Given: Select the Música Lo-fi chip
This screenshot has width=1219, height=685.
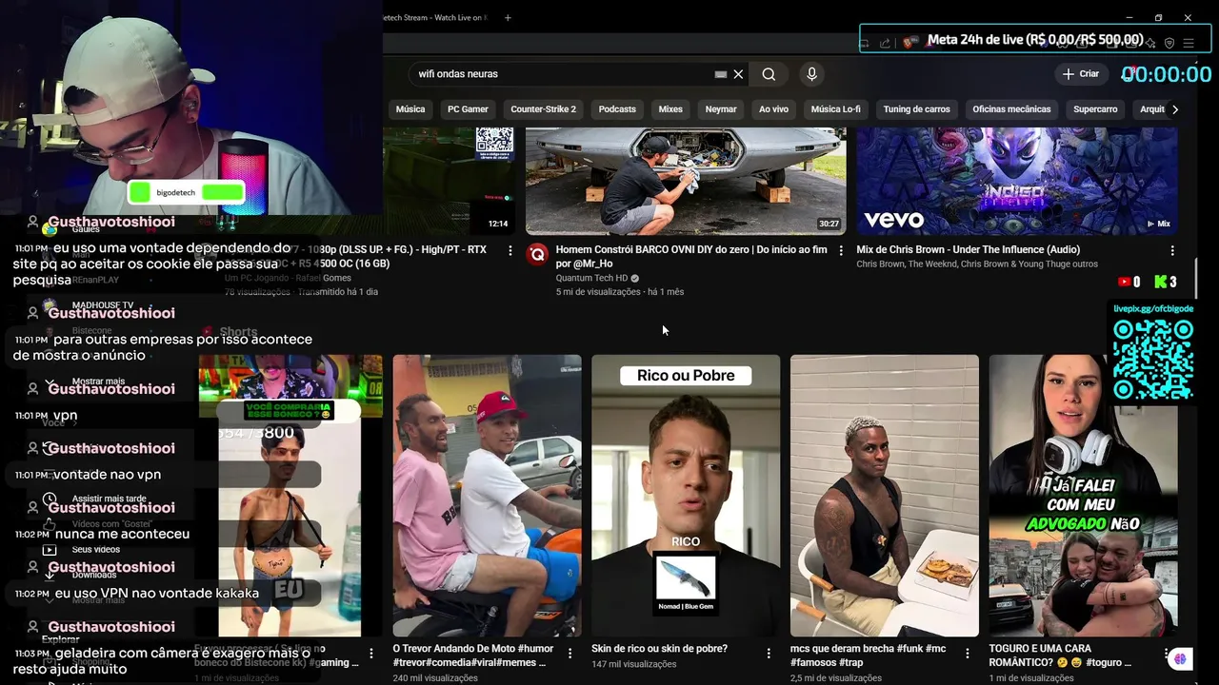Looking at the screenshot, I should click(x=835, y=109).
